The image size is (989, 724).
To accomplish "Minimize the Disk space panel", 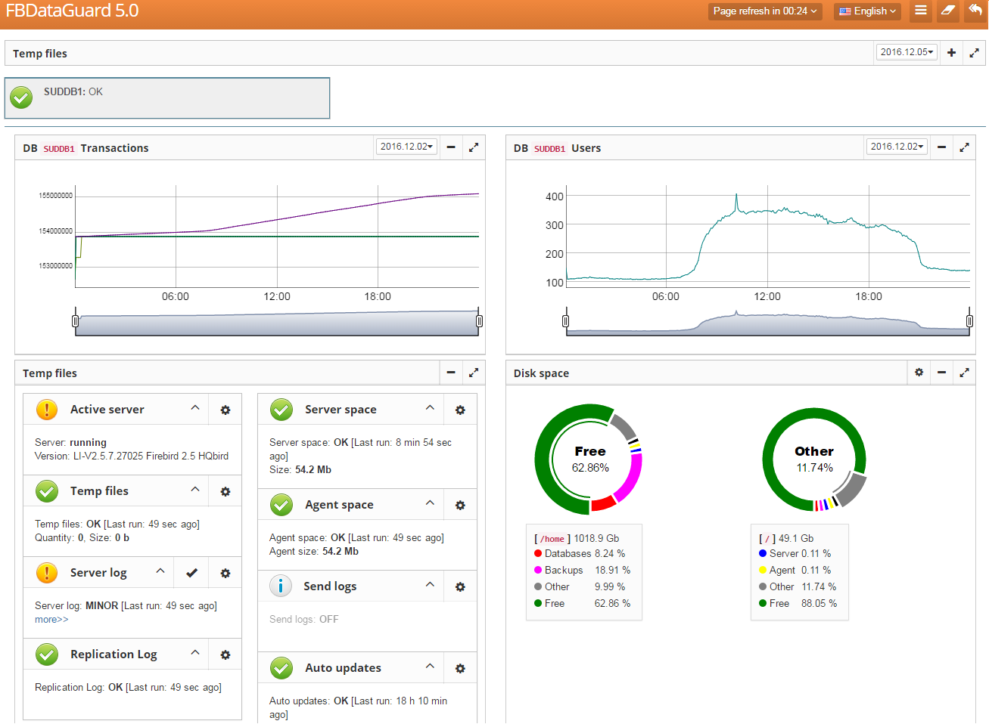I will click(941, 373).
